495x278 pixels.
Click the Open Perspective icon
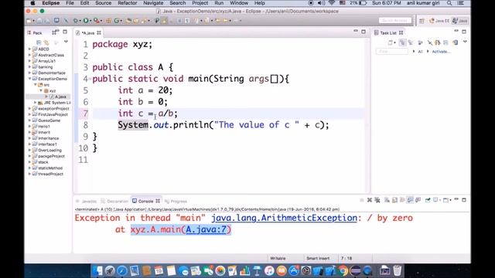422,21
